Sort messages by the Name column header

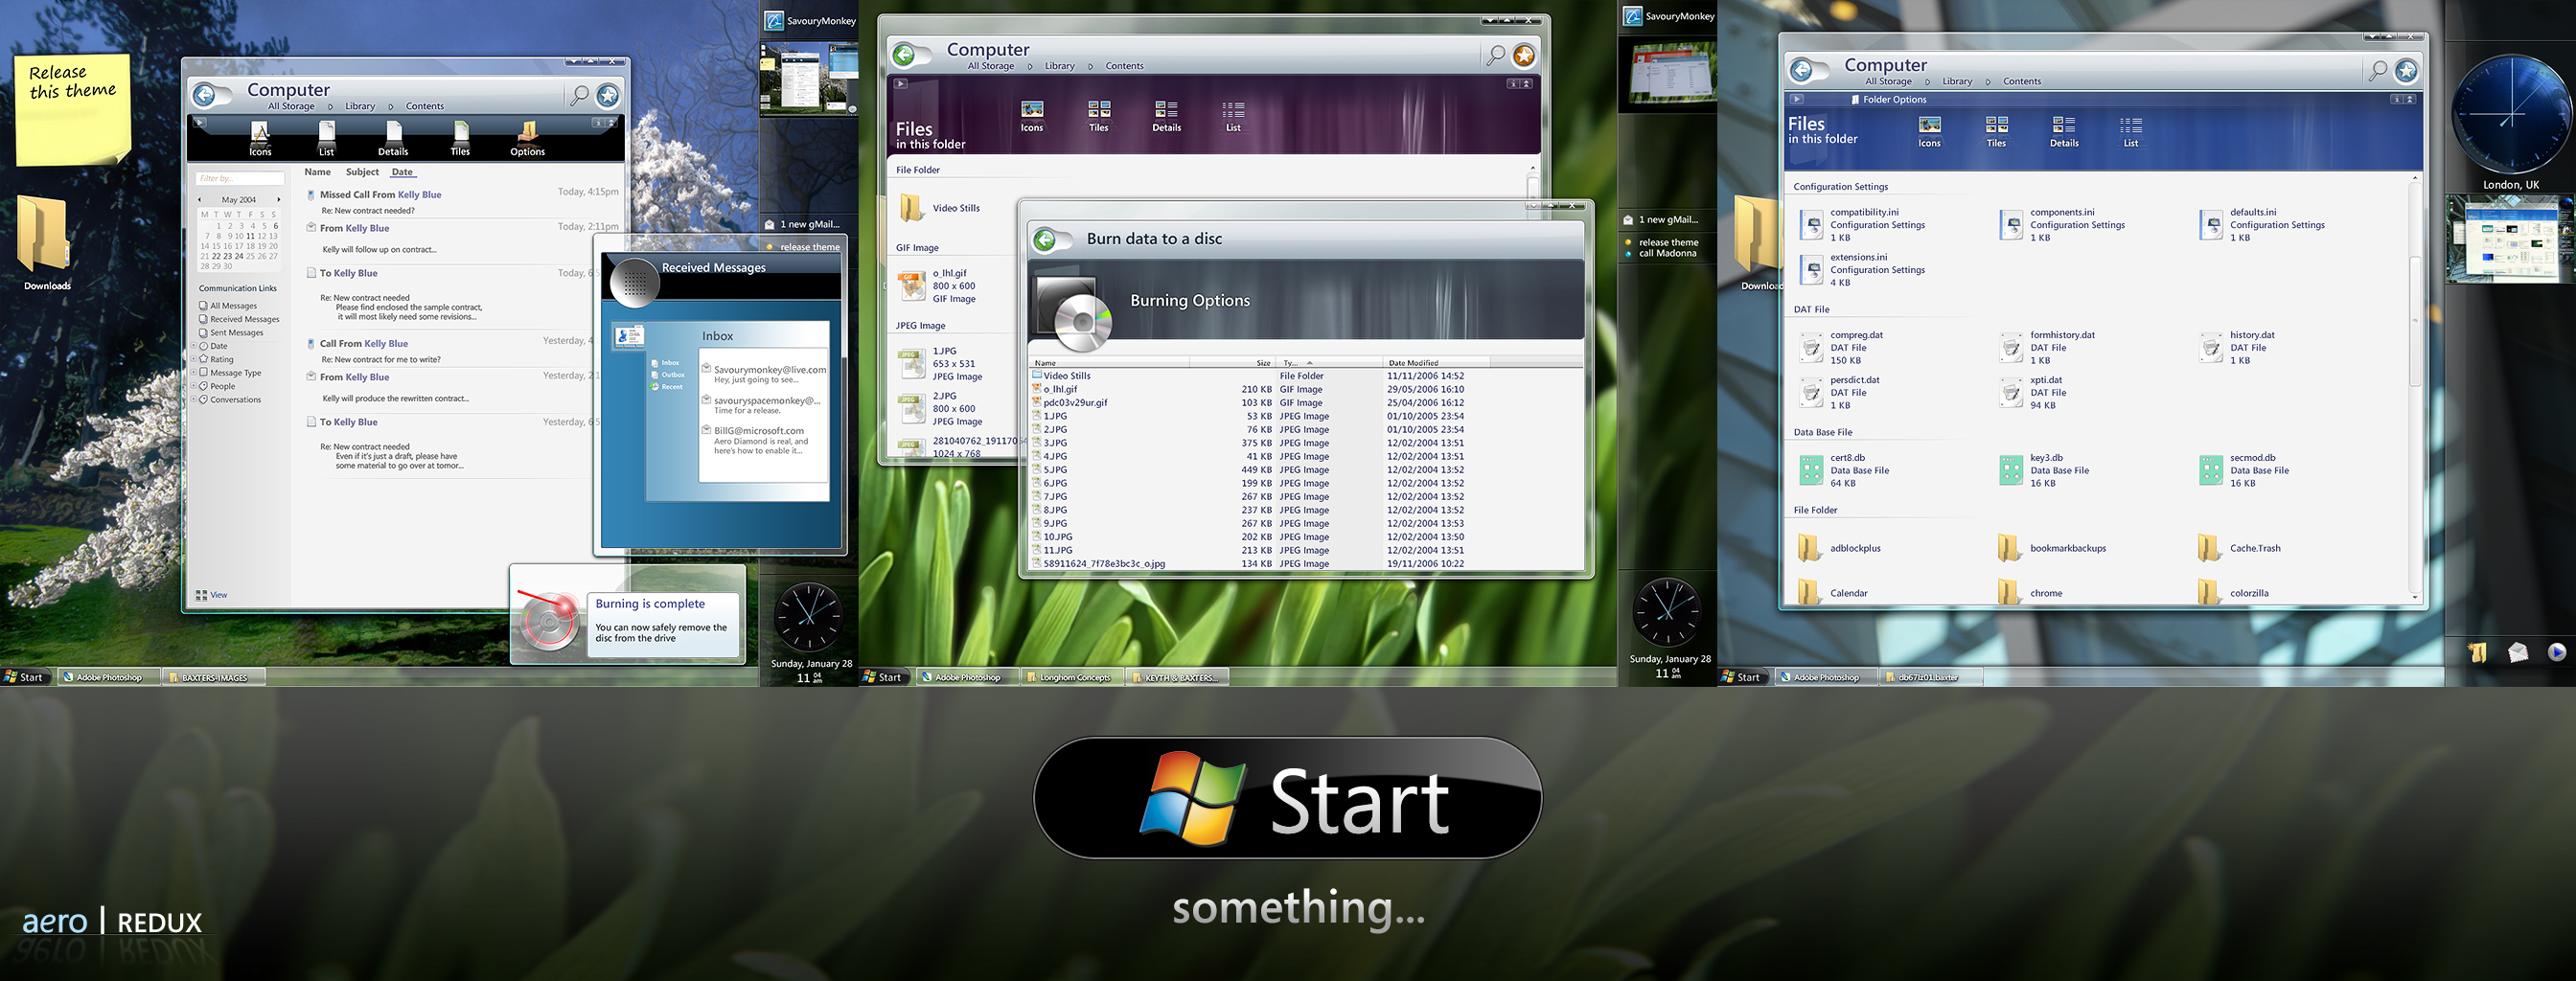coord(318,172)
